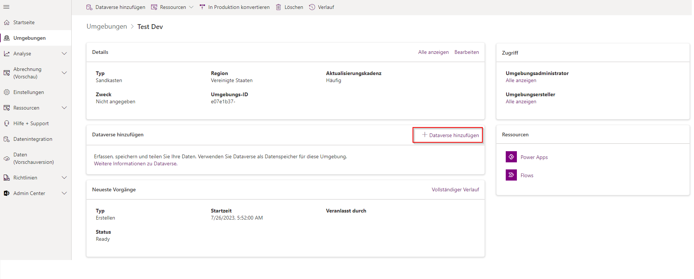This screenshot has height=279, width=694.
Task: Click the Startseite home icon
Action: (7, 23)
